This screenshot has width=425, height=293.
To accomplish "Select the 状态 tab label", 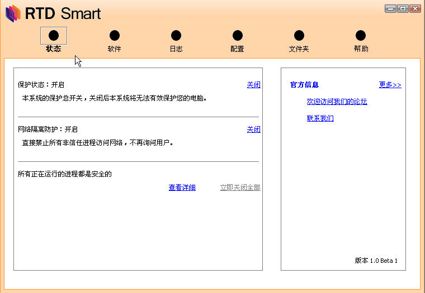I will 54,49.
